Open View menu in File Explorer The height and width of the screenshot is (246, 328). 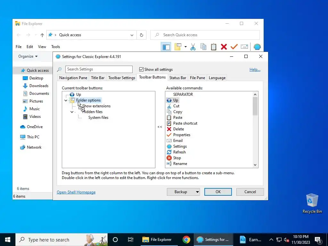click(42, 47)
